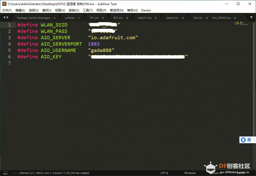Click unsaved dot on switch1.ino tab
The height and width of the screenshot is (176, 256).
[x=156, y=18]
